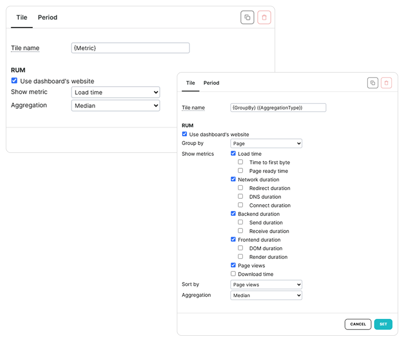The height and width of the screenshot is (344, 404).
Task: Tick the Download time checkbox
Action: [x=233, y=274]
